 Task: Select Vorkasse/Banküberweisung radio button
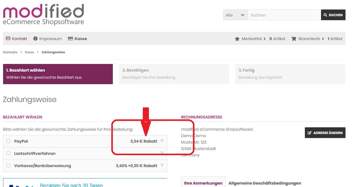[x=9, y=166]
